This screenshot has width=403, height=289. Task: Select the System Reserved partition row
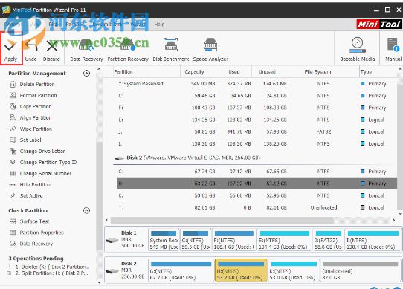pyautogui.click(x=257, y=84)
